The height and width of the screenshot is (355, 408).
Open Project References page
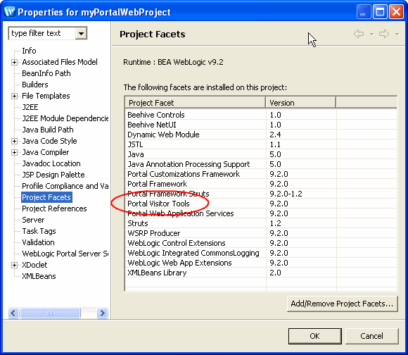click(54, 208)
